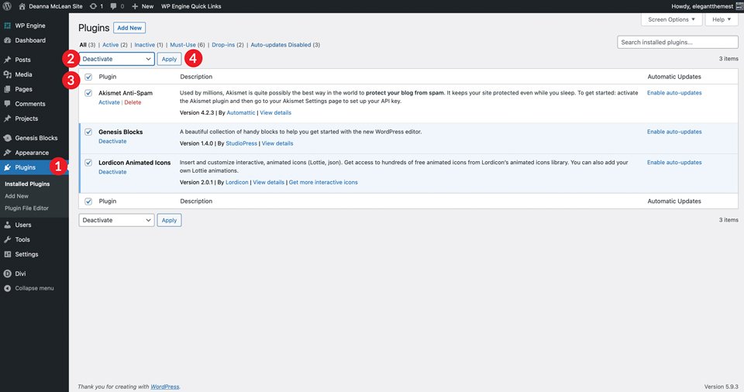This screenshot has width=744, height=392.
Task: Click the Delete link under Akismet Anti-Spam
Action: click(133, 102)
